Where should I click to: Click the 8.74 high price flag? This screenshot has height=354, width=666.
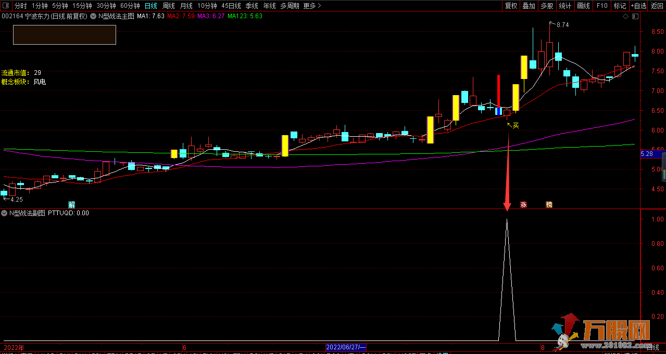(x=562, y=24)
